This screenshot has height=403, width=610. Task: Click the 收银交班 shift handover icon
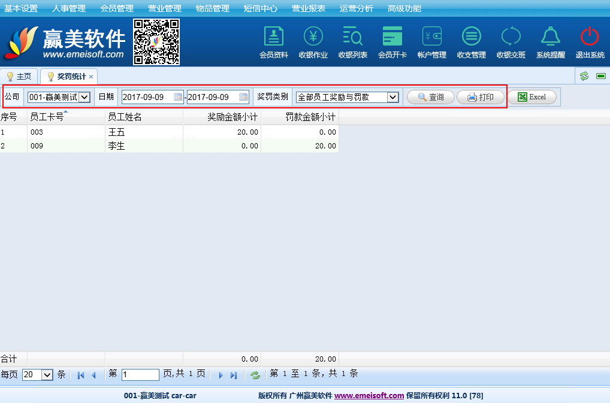click(511, 37)
